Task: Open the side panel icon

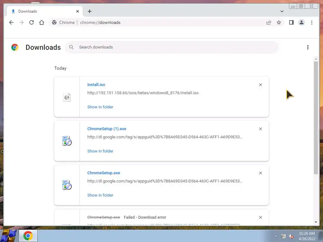Action: click(x=291, y=22)
